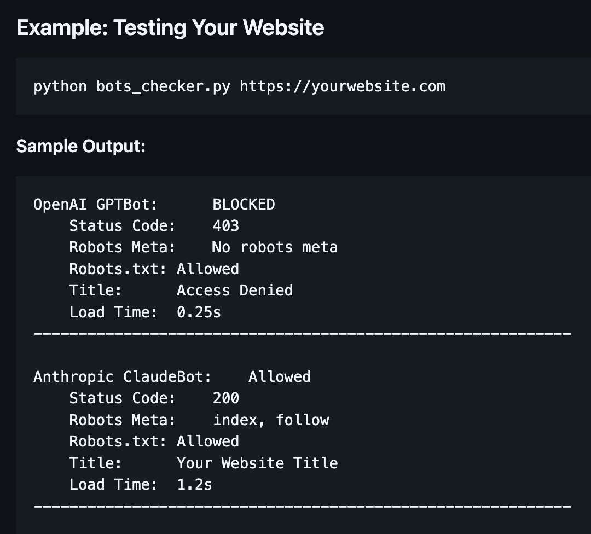591x534 pixels.
Task: Click the 'python bots_checker.py https://yourwebsite.com' command line
Action: pos(239,86)
